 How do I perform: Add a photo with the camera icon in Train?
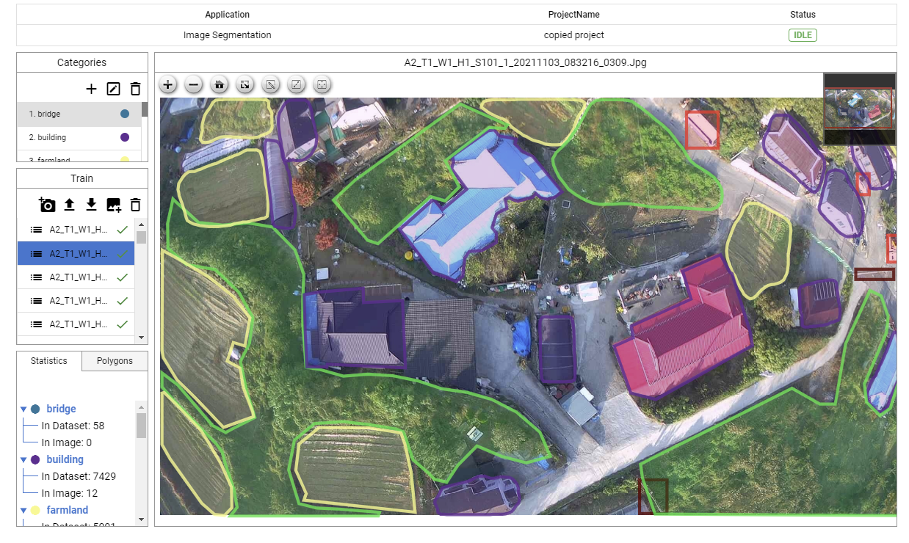click(48, 205)
